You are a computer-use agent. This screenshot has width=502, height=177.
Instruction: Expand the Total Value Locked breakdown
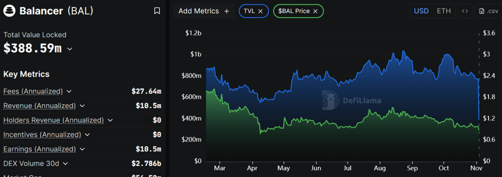(x=70, y=49)
